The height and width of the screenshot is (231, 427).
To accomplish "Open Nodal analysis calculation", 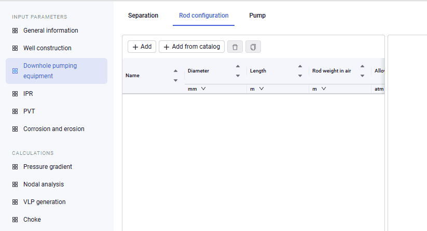I will [44, 184].
